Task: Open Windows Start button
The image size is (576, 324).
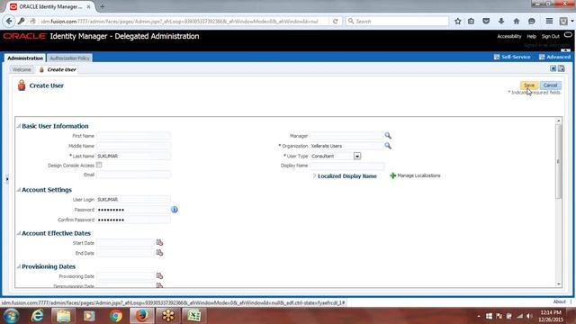Action: click(x=11, y=316)
